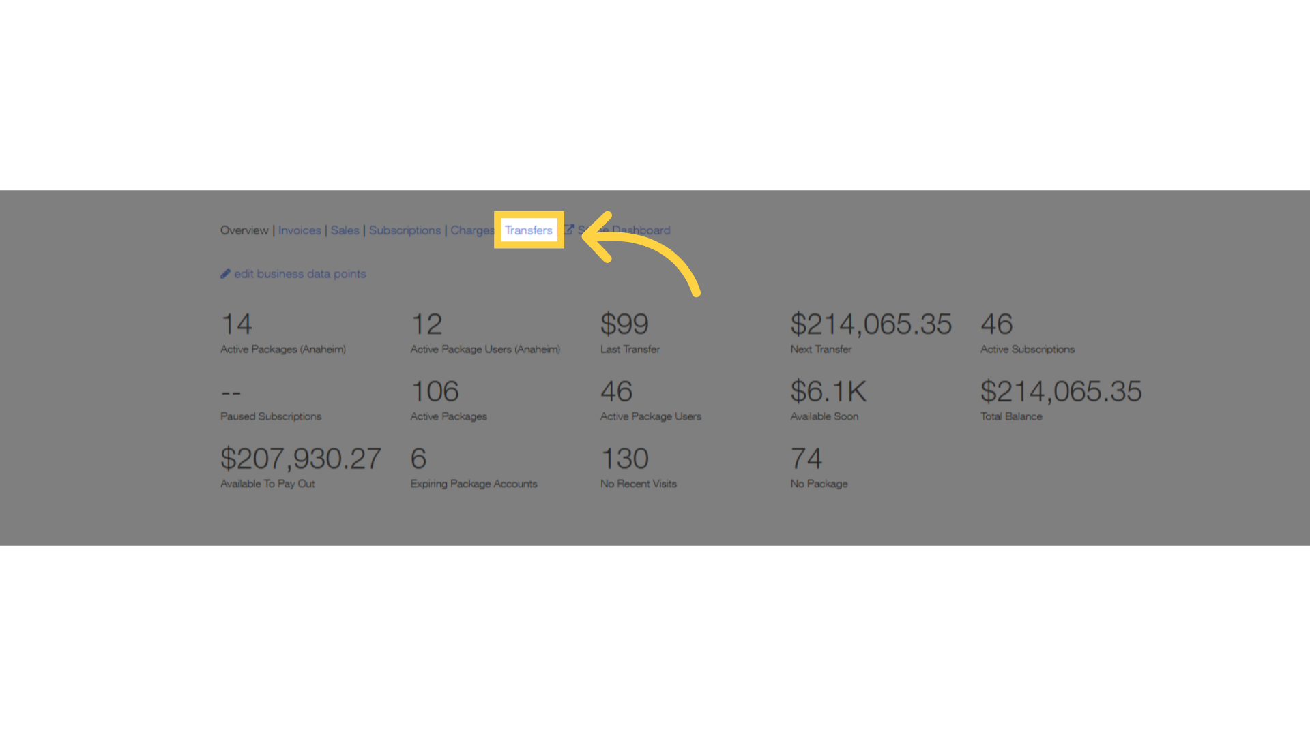Click the 130 No Recent Visits value
Image resolution: width=1310 pixels, height=736 pixels.
(x=624, y=459)
